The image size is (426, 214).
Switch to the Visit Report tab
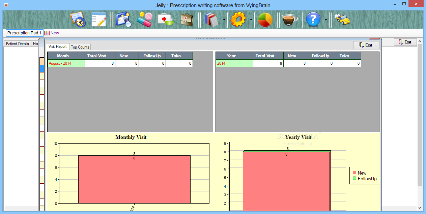point(58,47)
